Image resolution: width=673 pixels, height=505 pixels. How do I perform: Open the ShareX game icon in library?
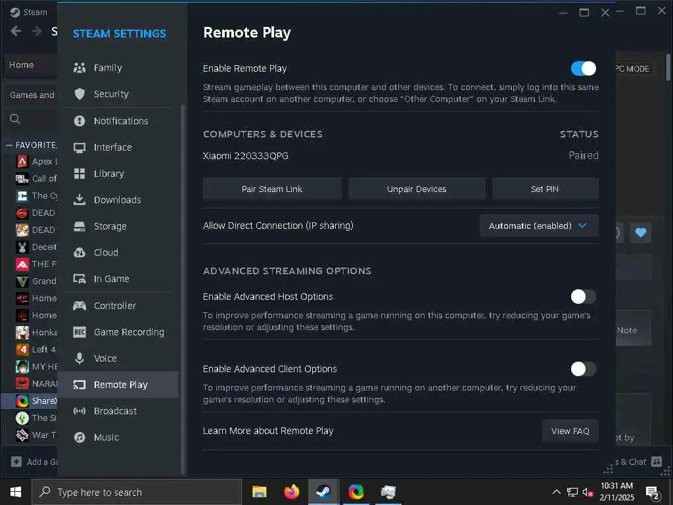(22, 400)
